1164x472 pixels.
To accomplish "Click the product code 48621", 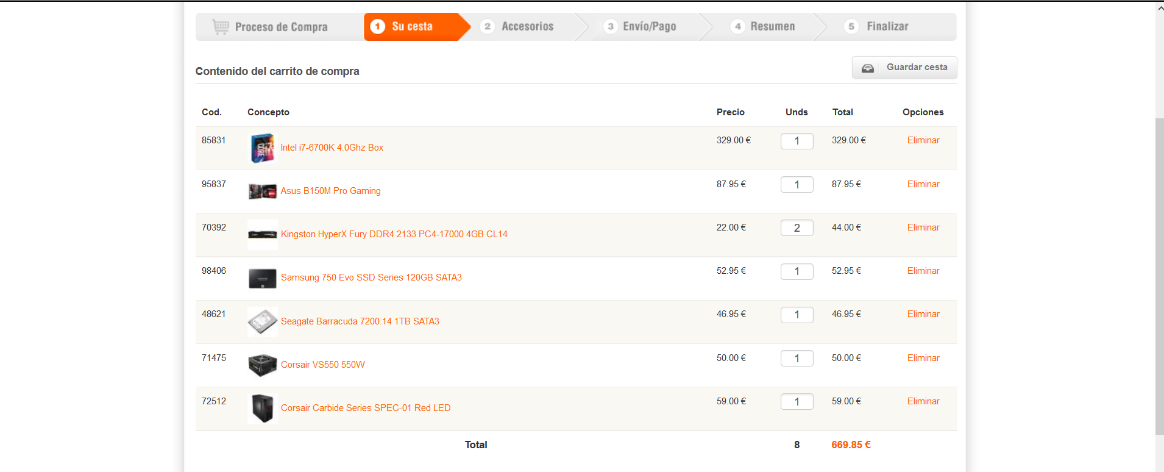I will pos(214,314).
